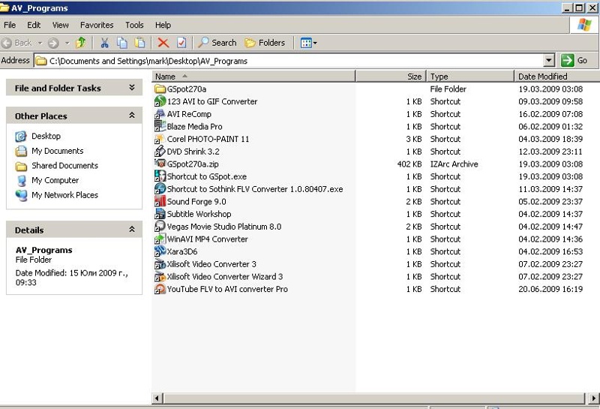Screen dimensions: 600x409
Task: Collapse the Details panel
Action: click(x=131, y=230)
